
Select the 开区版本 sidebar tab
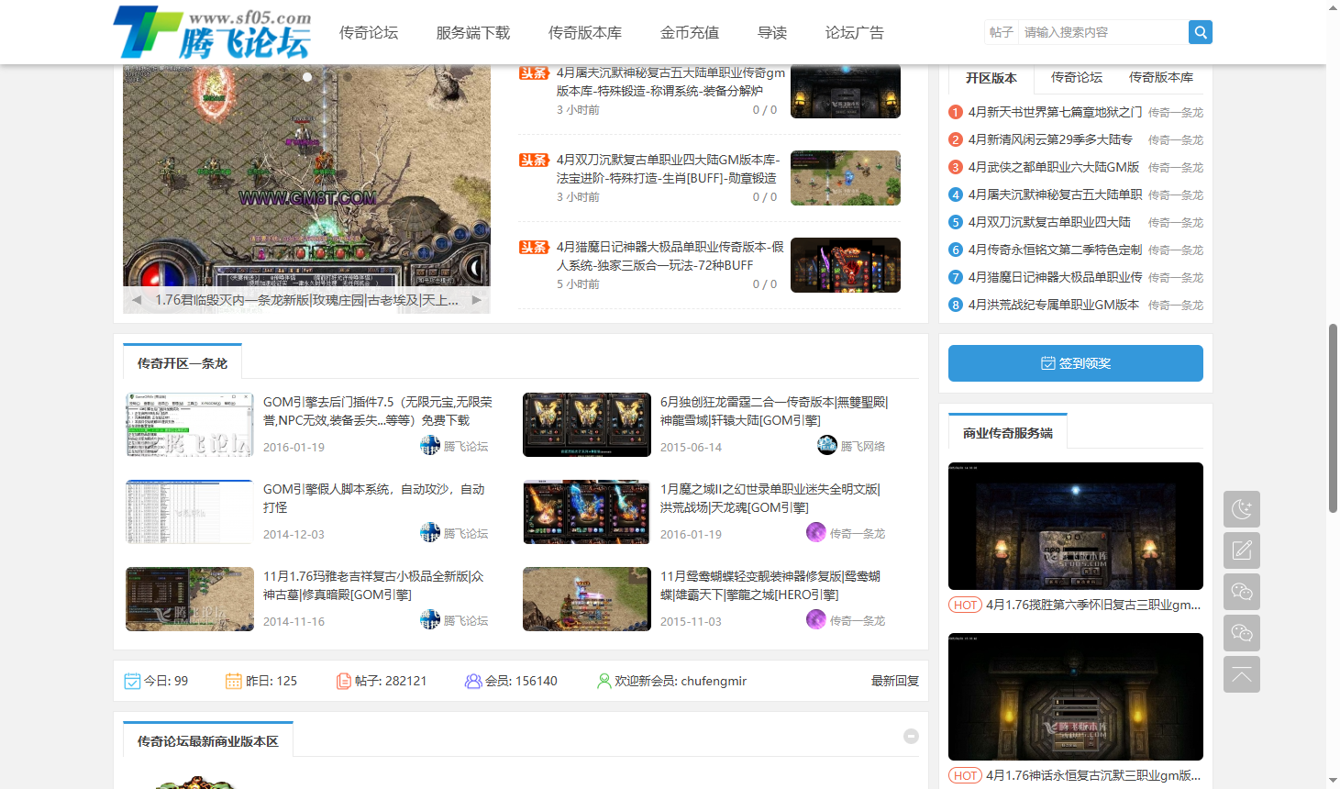tap(991, 78)
